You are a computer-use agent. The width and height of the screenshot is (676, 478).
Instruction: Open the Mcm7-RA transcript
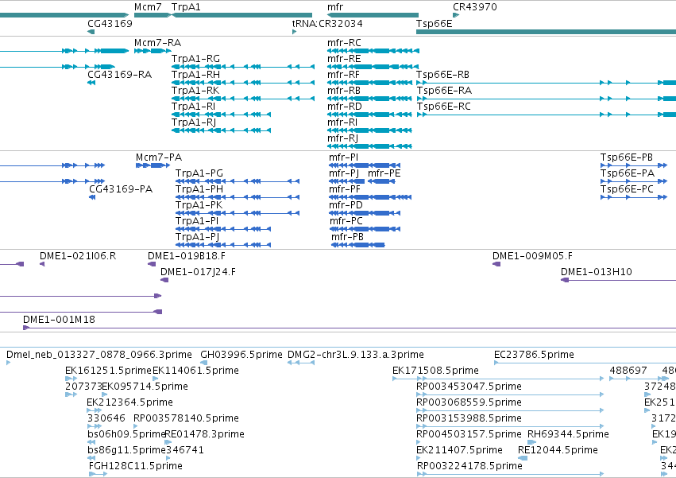pos(157,43)
